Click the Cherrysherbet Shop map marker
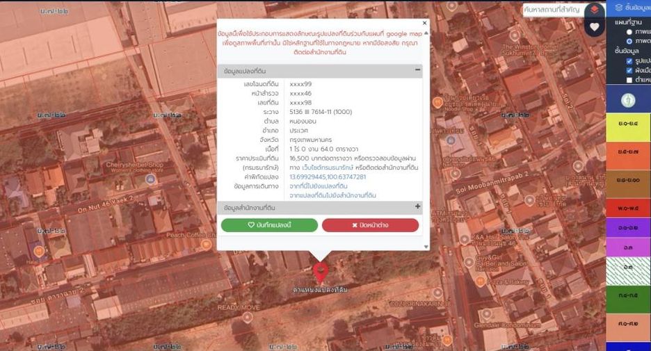 tap(150, 179)
